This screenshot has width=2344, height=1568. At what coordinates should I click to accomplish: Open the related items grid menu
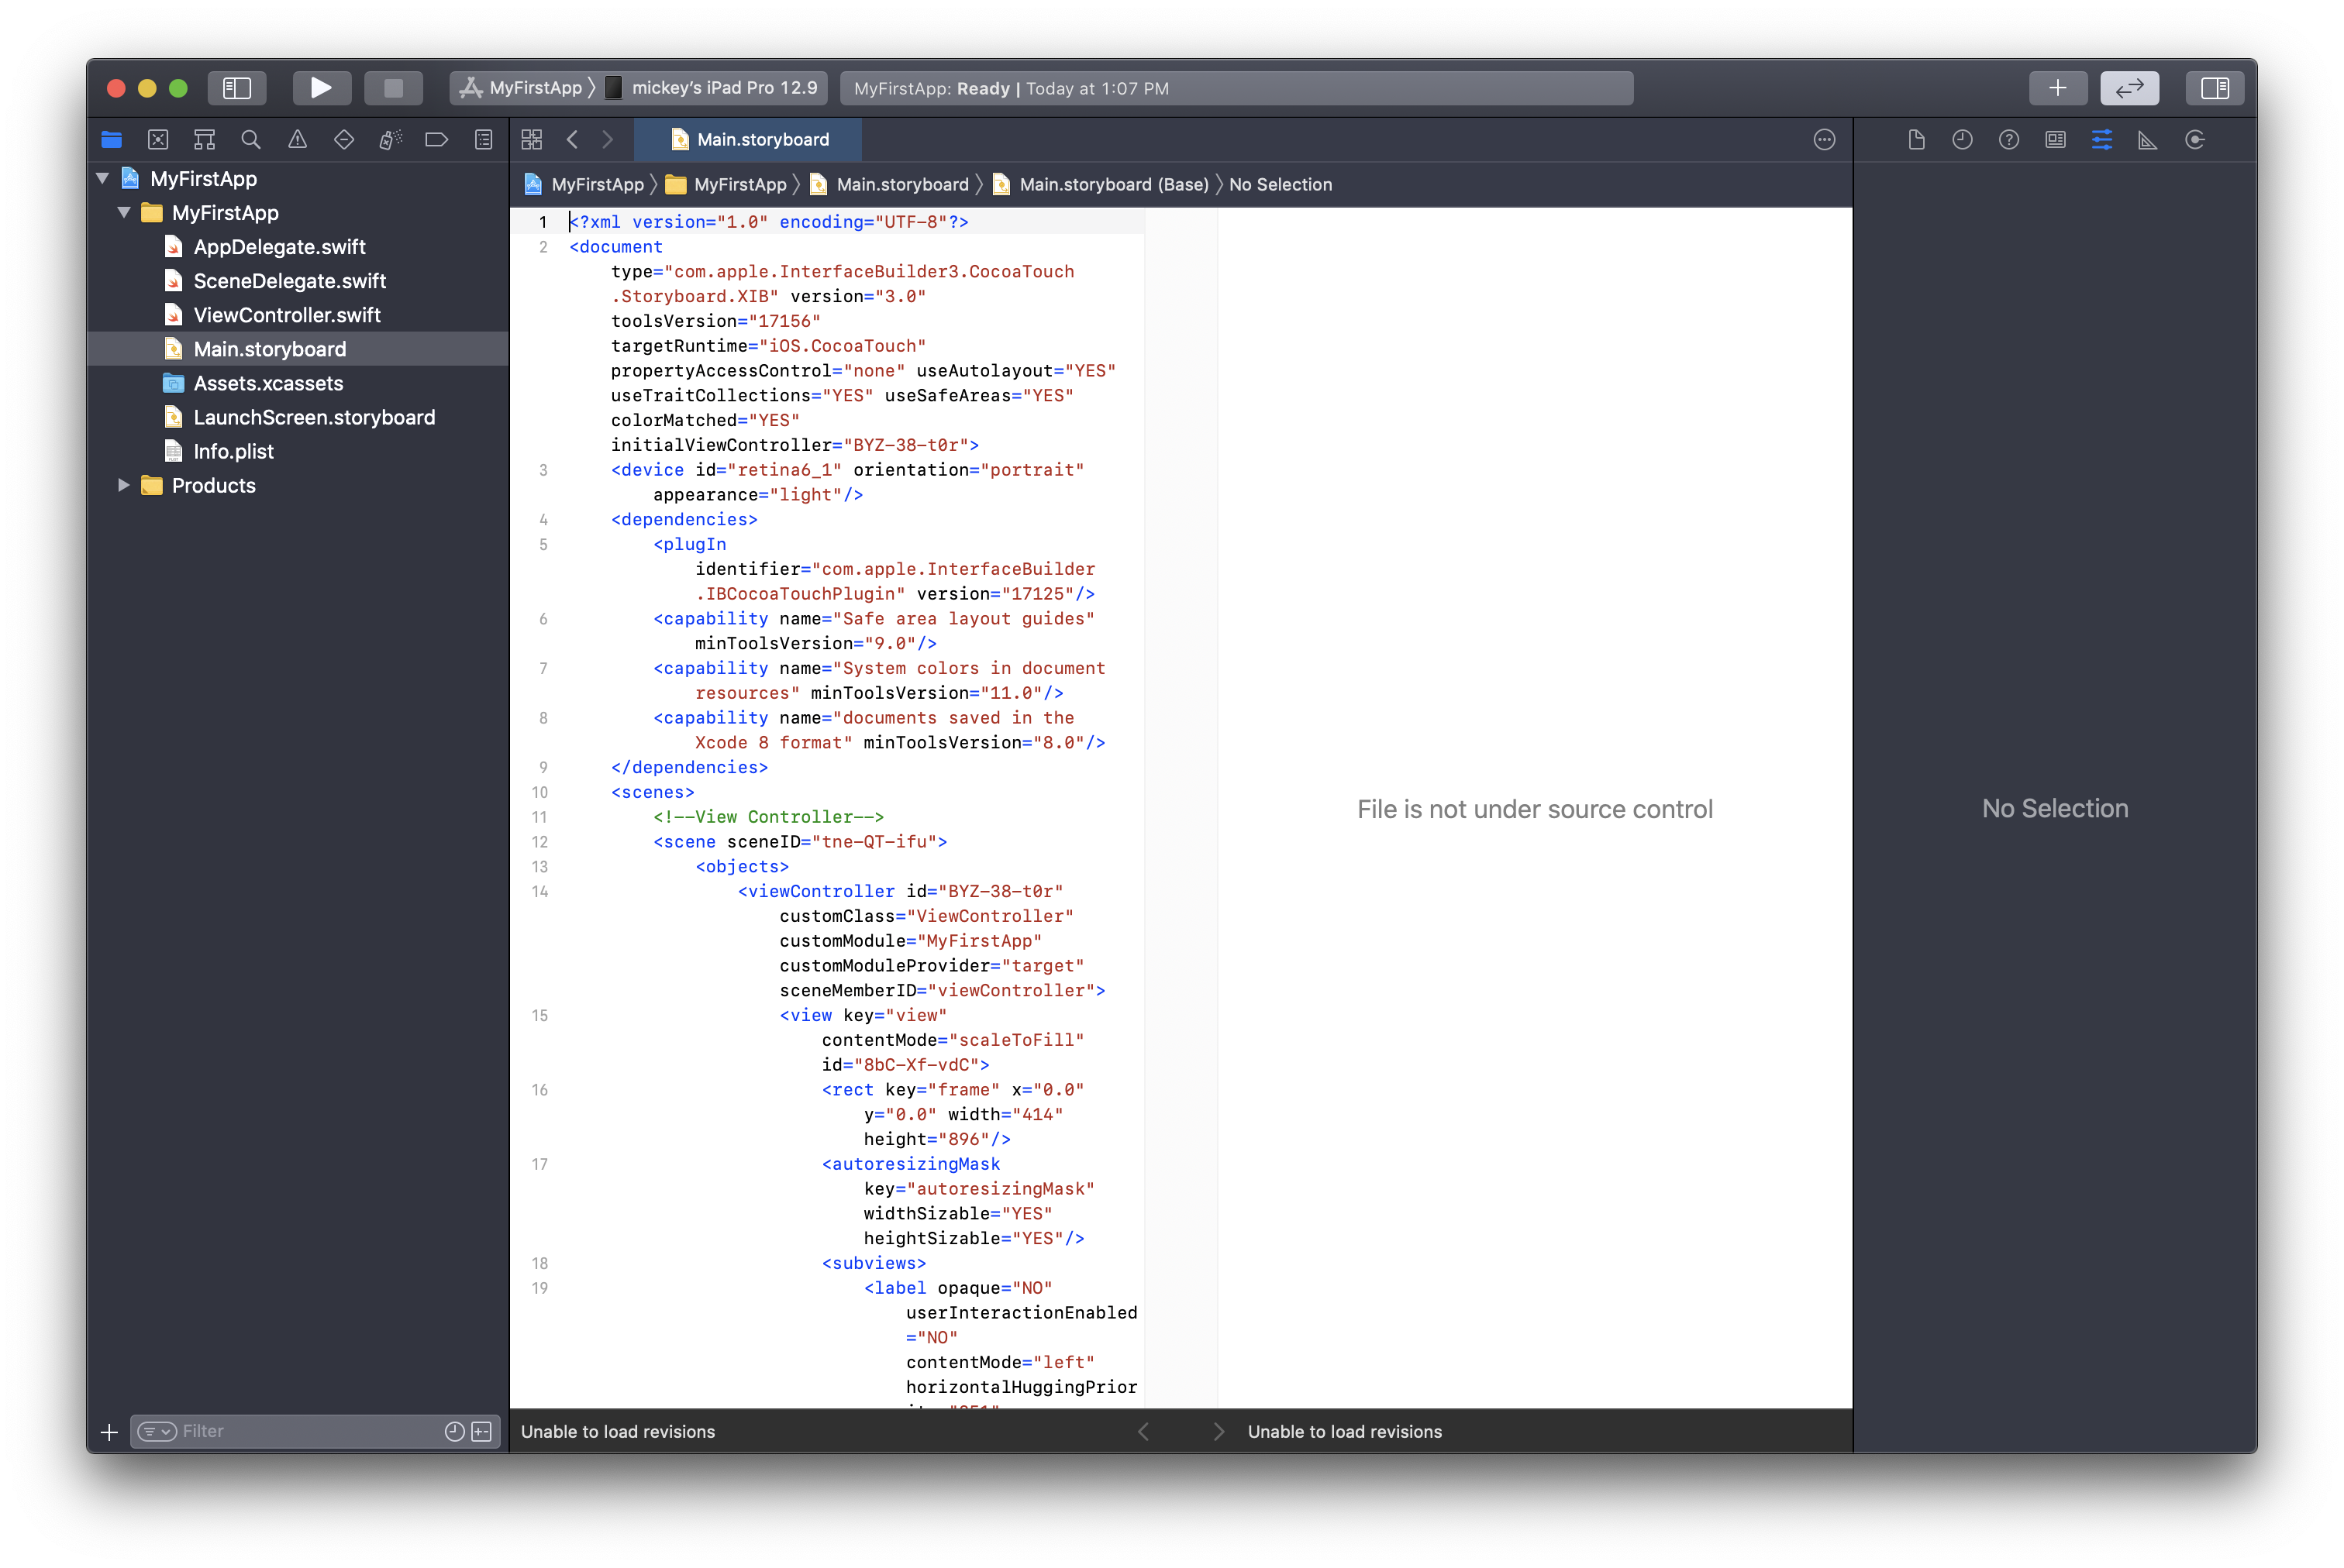(531, 140)
